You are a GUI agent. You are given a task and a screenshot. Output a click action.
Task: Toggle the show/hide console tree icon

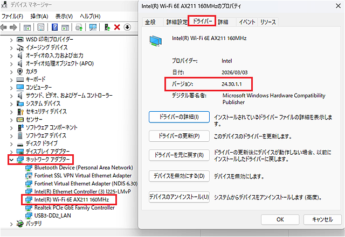pyautogui.click(x=27, y=27)
